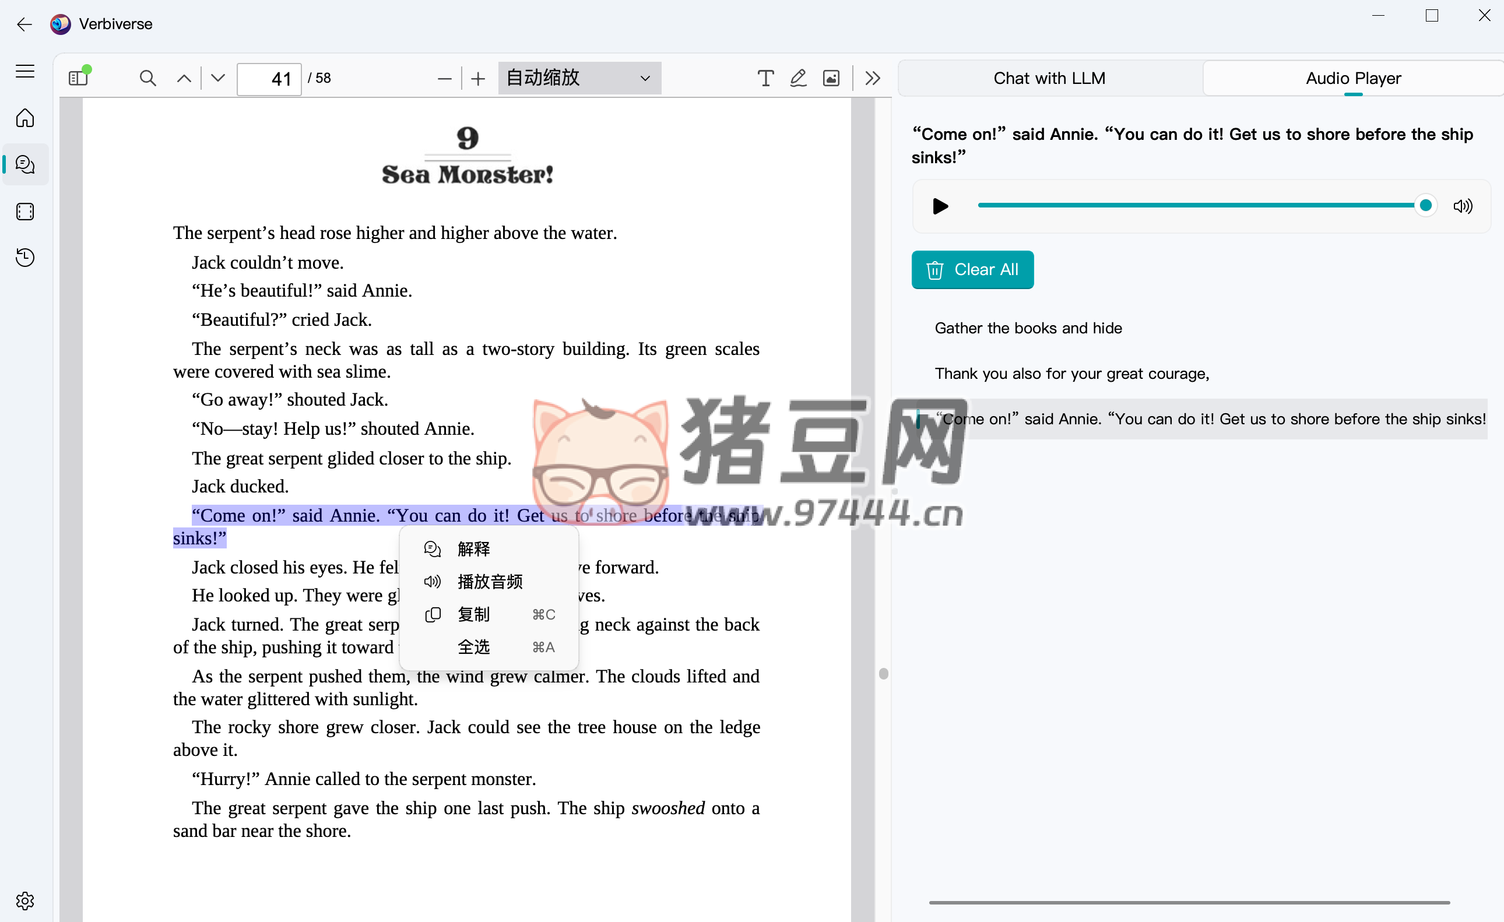Click the page number input field
Image resolution: width=1504 pixels, height=922 pixels.
(269, 79)
